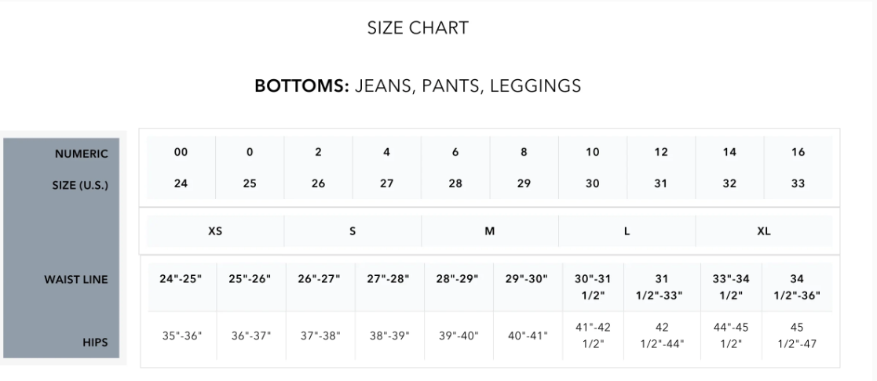Viewport: 877px width, 381px height.
Task: Click hips 45 1/2"-47 cell
Action: coord(797,336)
